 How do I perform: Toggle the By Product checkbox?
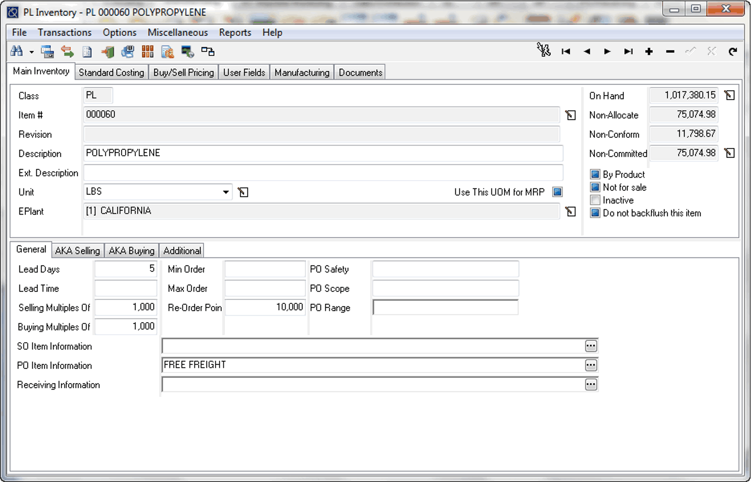(595, 174)
